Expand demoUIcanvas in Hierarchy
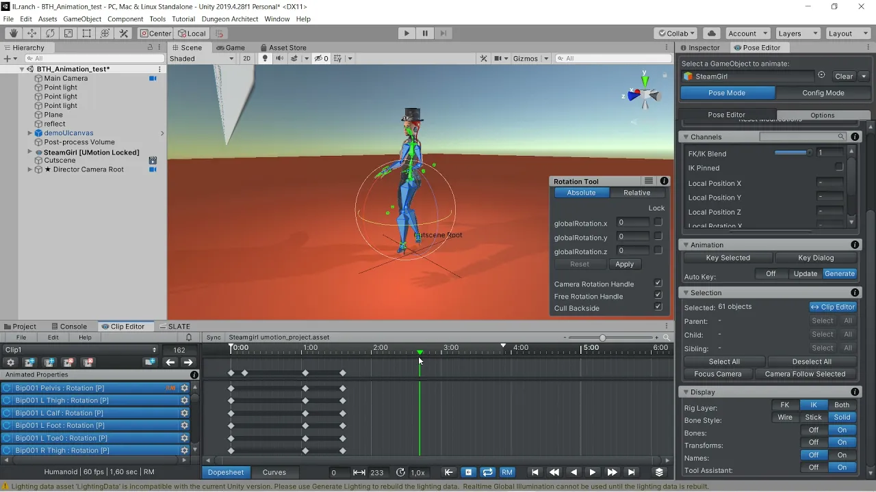Screen dimensions: 876x492 coord(29,133)
